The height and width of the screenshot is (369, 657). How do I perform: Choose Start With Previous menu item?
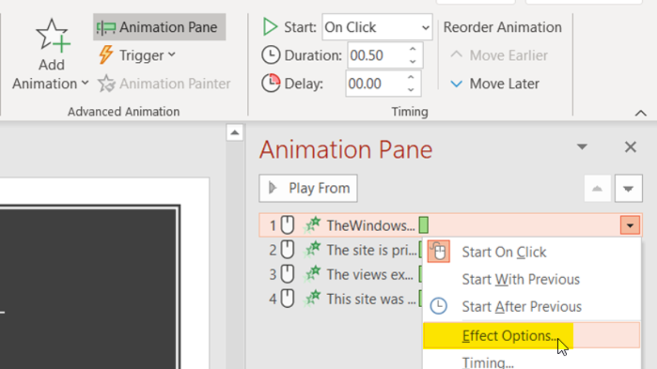coord(520,279)
